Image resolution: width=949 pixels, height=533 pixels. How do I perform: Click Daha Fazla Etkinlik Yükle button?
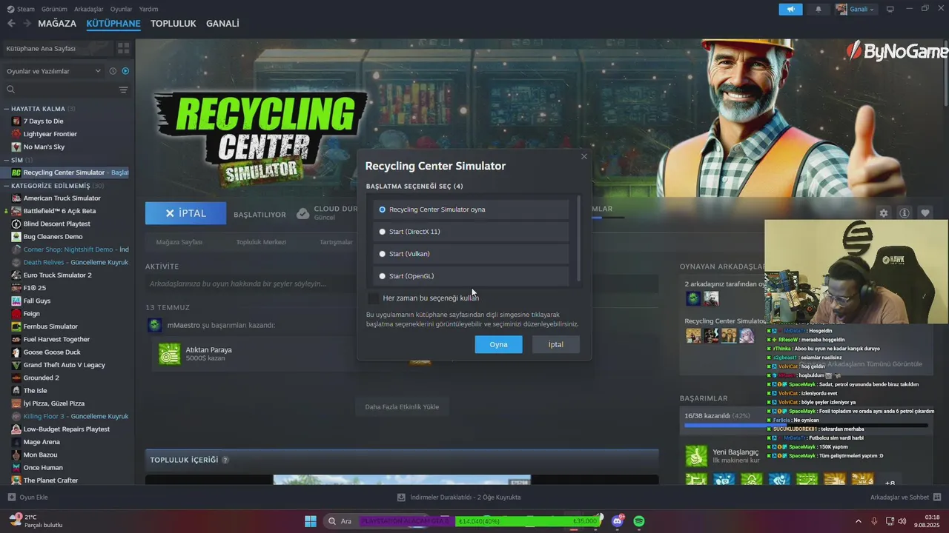point(402,406)
